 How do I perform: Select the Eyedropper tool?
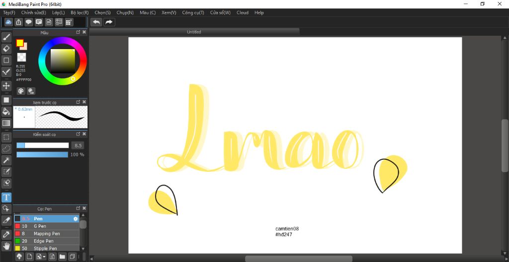6,234
